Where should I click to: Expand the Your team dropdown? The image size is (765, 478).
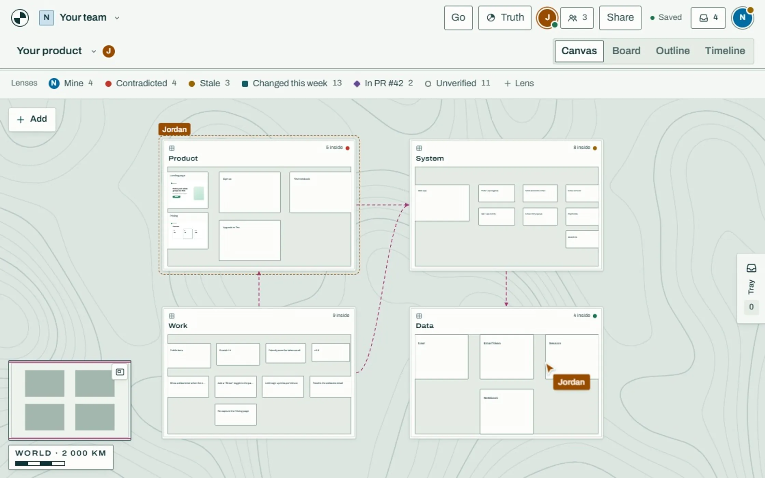coord(117,18)
